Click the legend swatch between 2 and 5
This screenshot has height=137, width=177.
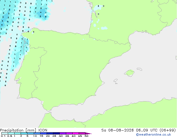tap(24, 133)
